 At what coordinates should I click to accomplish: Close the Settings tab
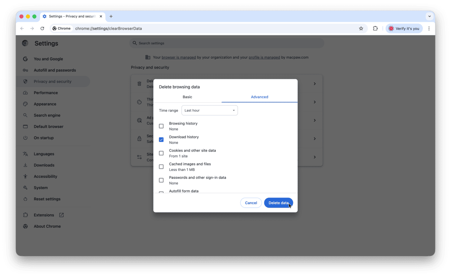point(101,16)
